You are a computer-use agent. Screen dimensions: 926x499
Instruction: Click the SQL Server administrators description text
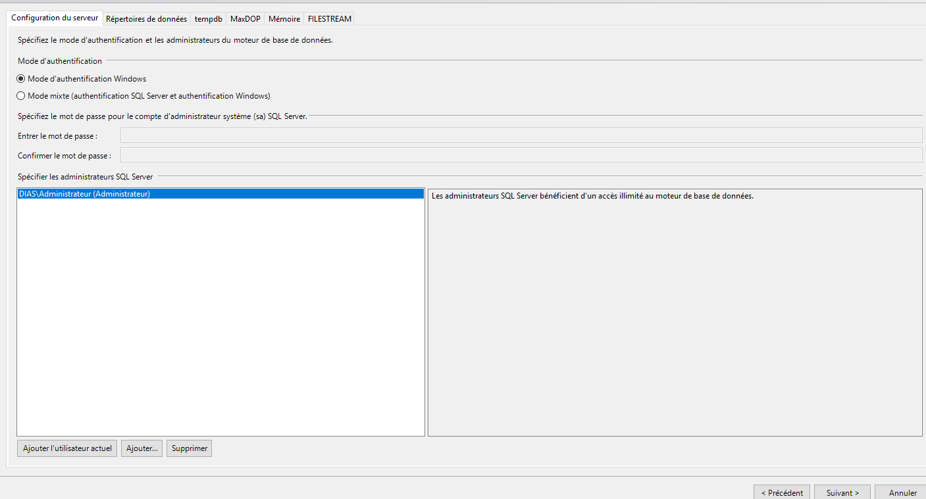click(x=592, y=196)
